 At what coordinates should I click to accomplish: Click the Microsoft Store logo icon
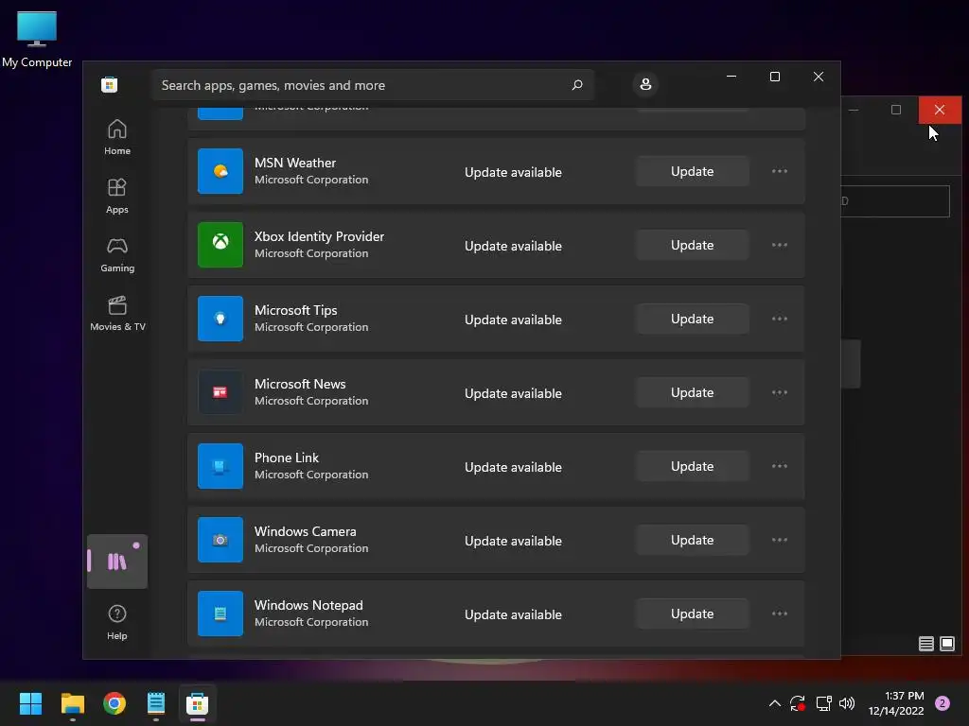pyautogui.click(x=110, y=84)
